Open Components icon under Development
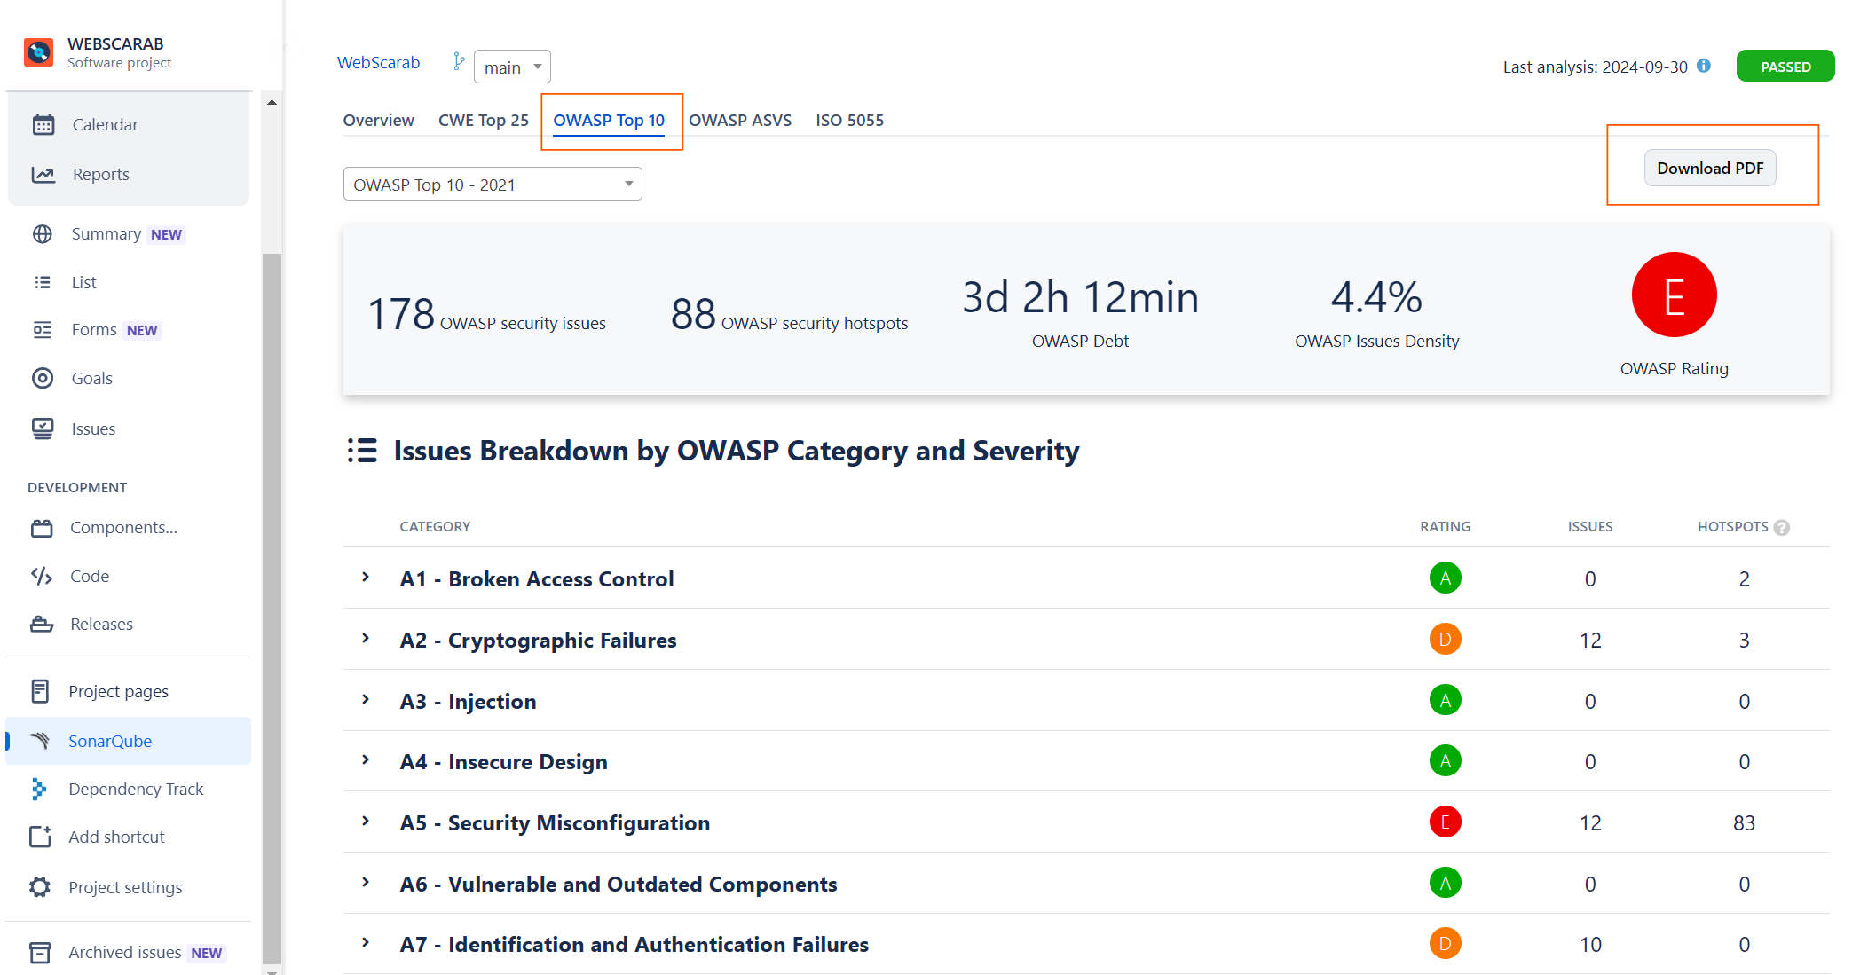The width and height of the screenshot is (1868, 975). pyautogui.click(x=42, y=528)
